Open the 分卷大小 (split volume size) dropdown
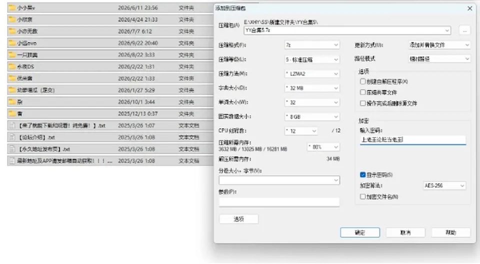480x264 pixels. click(x=279, y=180)
